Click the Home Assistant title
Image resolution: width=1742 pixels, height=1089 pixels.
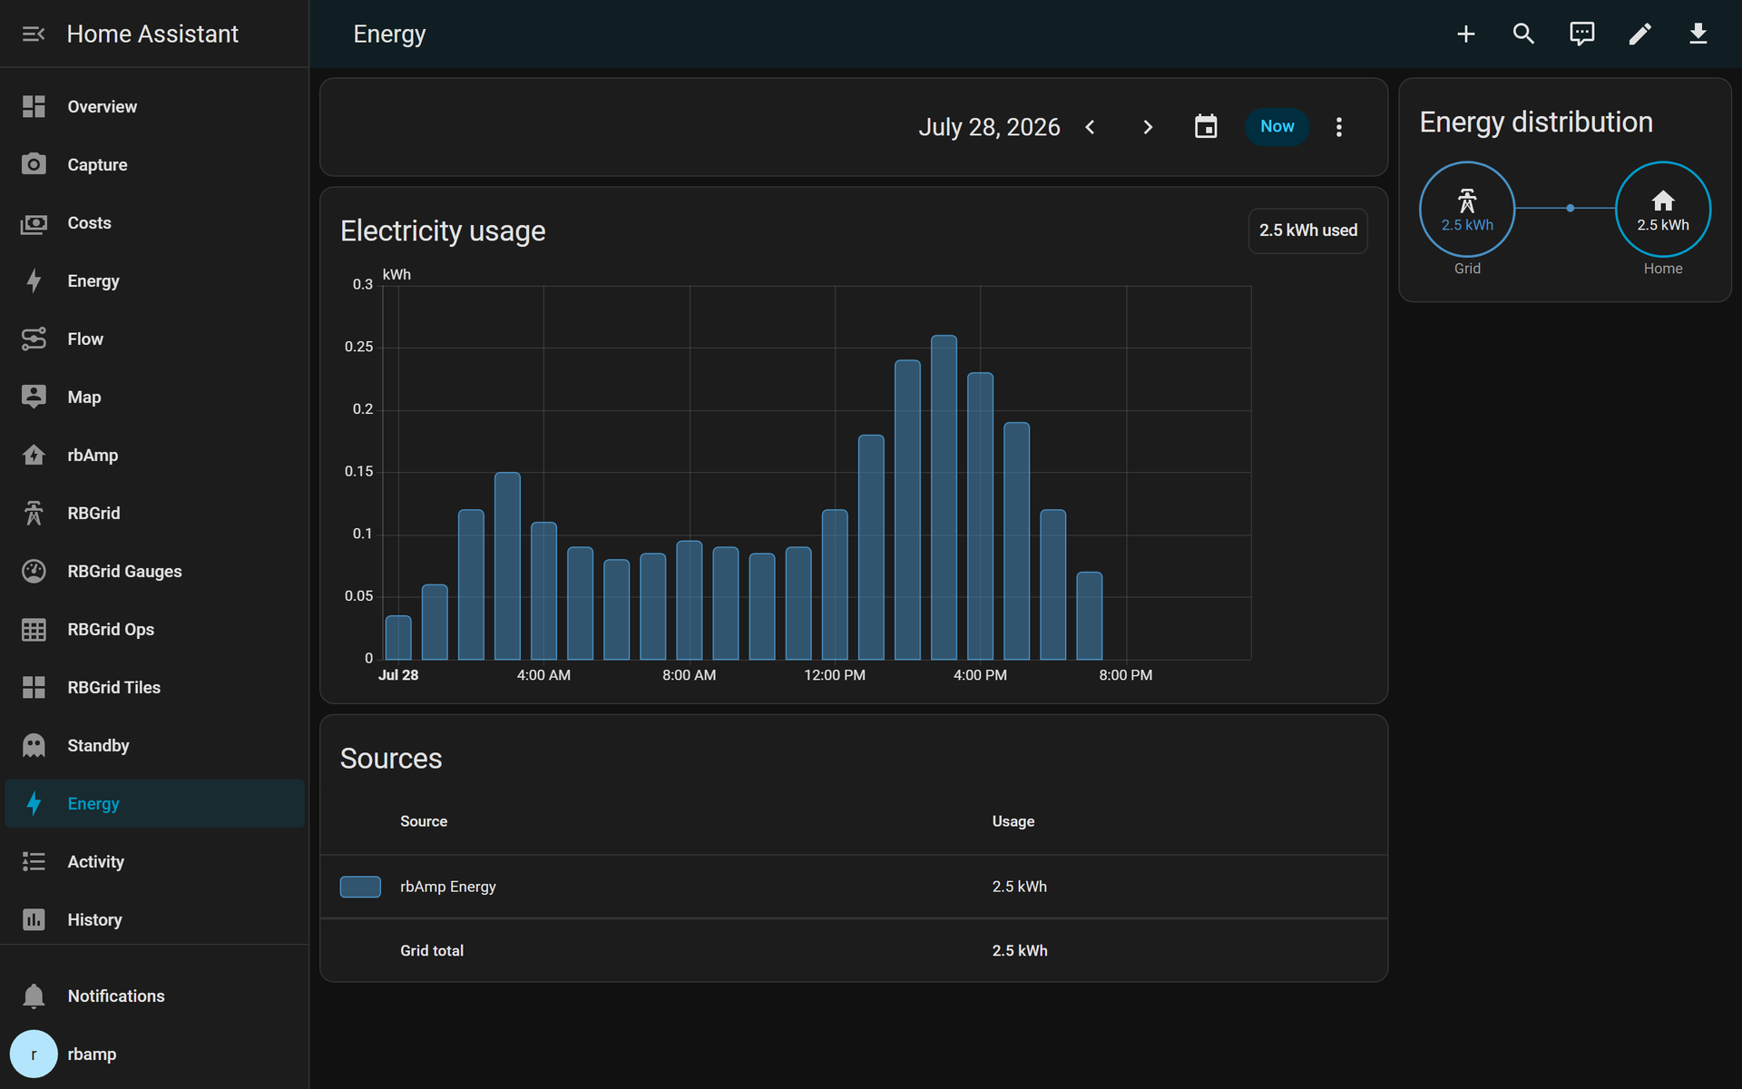coord(152,34)
